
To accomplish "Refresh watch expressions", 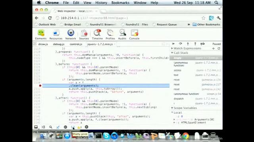I will [x=219, y=49].
